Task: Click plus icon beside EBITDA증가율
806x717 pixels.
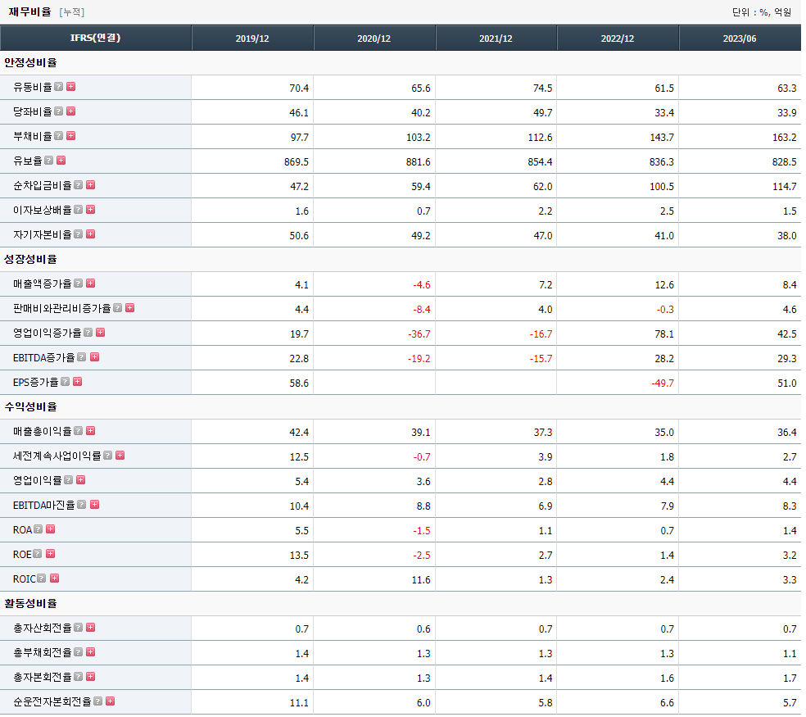Action: point(94,357)
